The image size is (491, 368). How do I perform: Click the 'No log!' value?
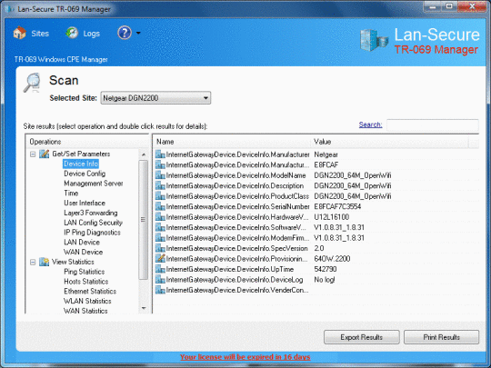click(325, 280)
